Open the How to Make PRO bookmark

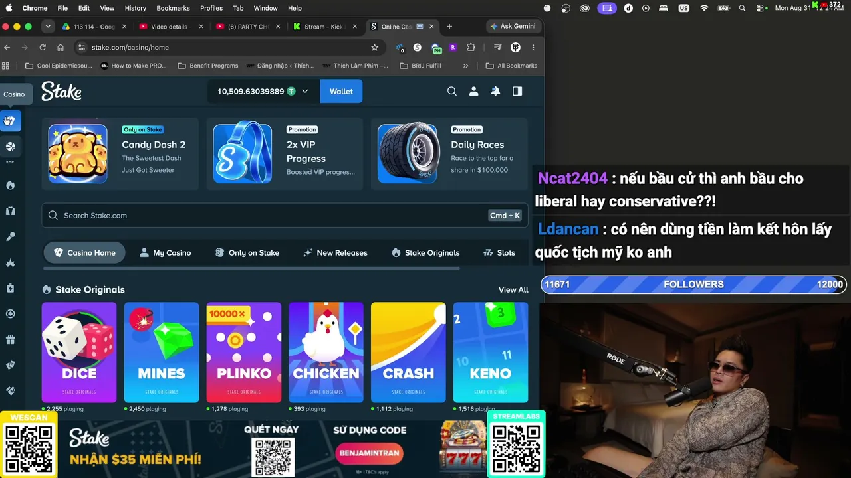tap(134, 66)
